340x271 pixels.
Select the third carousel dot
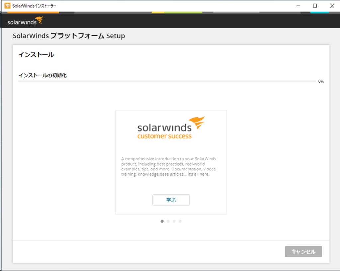coord(174,221)
